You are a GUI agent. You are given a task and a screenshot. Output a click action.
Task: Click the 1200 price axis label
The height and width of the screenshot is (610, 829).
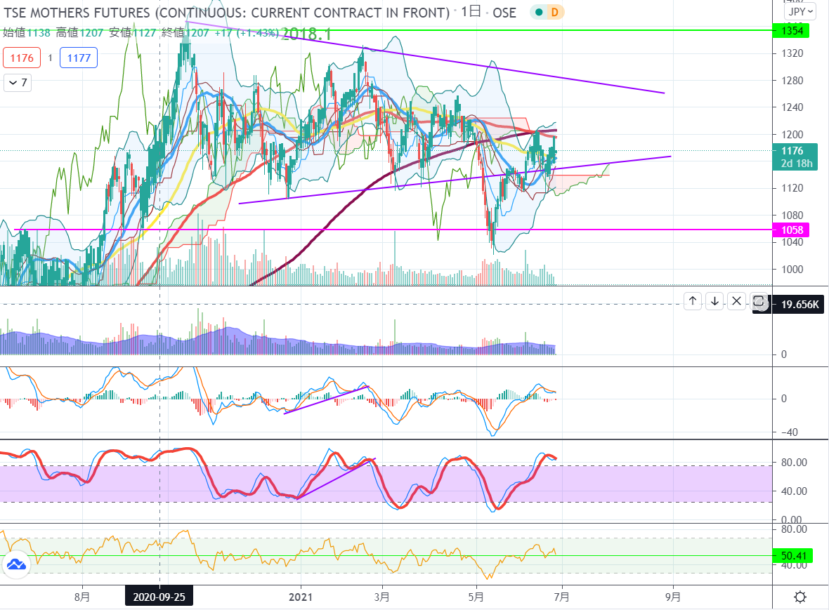792,134
